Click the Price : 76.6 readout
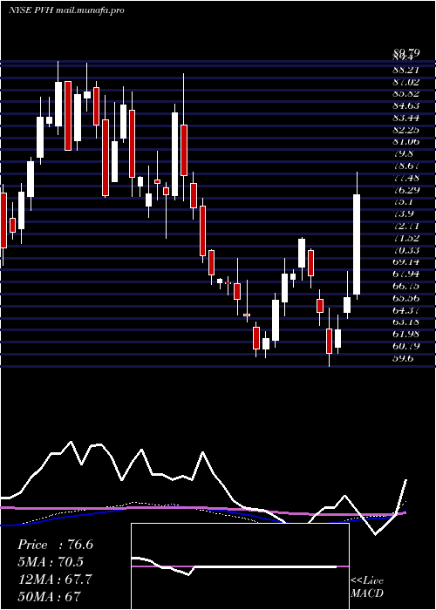This screenshot has width=436, height=610. [x=55, y=545]
